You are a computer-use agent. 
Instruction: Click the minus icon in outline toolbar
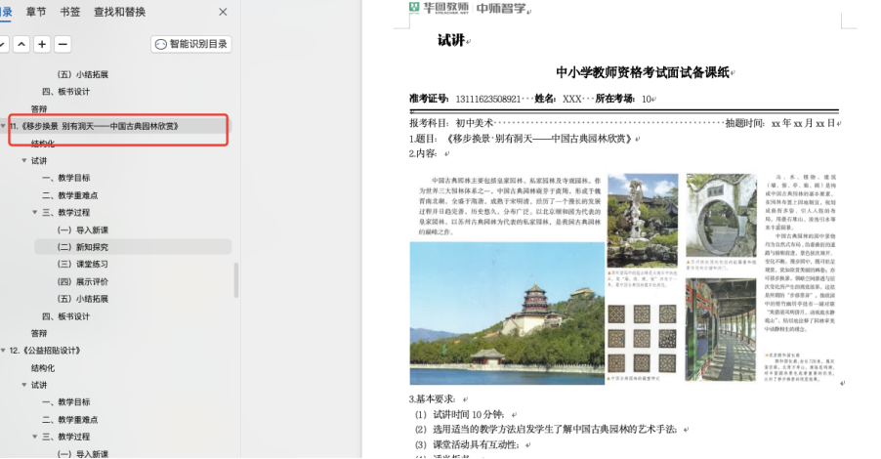click(63, 44)
